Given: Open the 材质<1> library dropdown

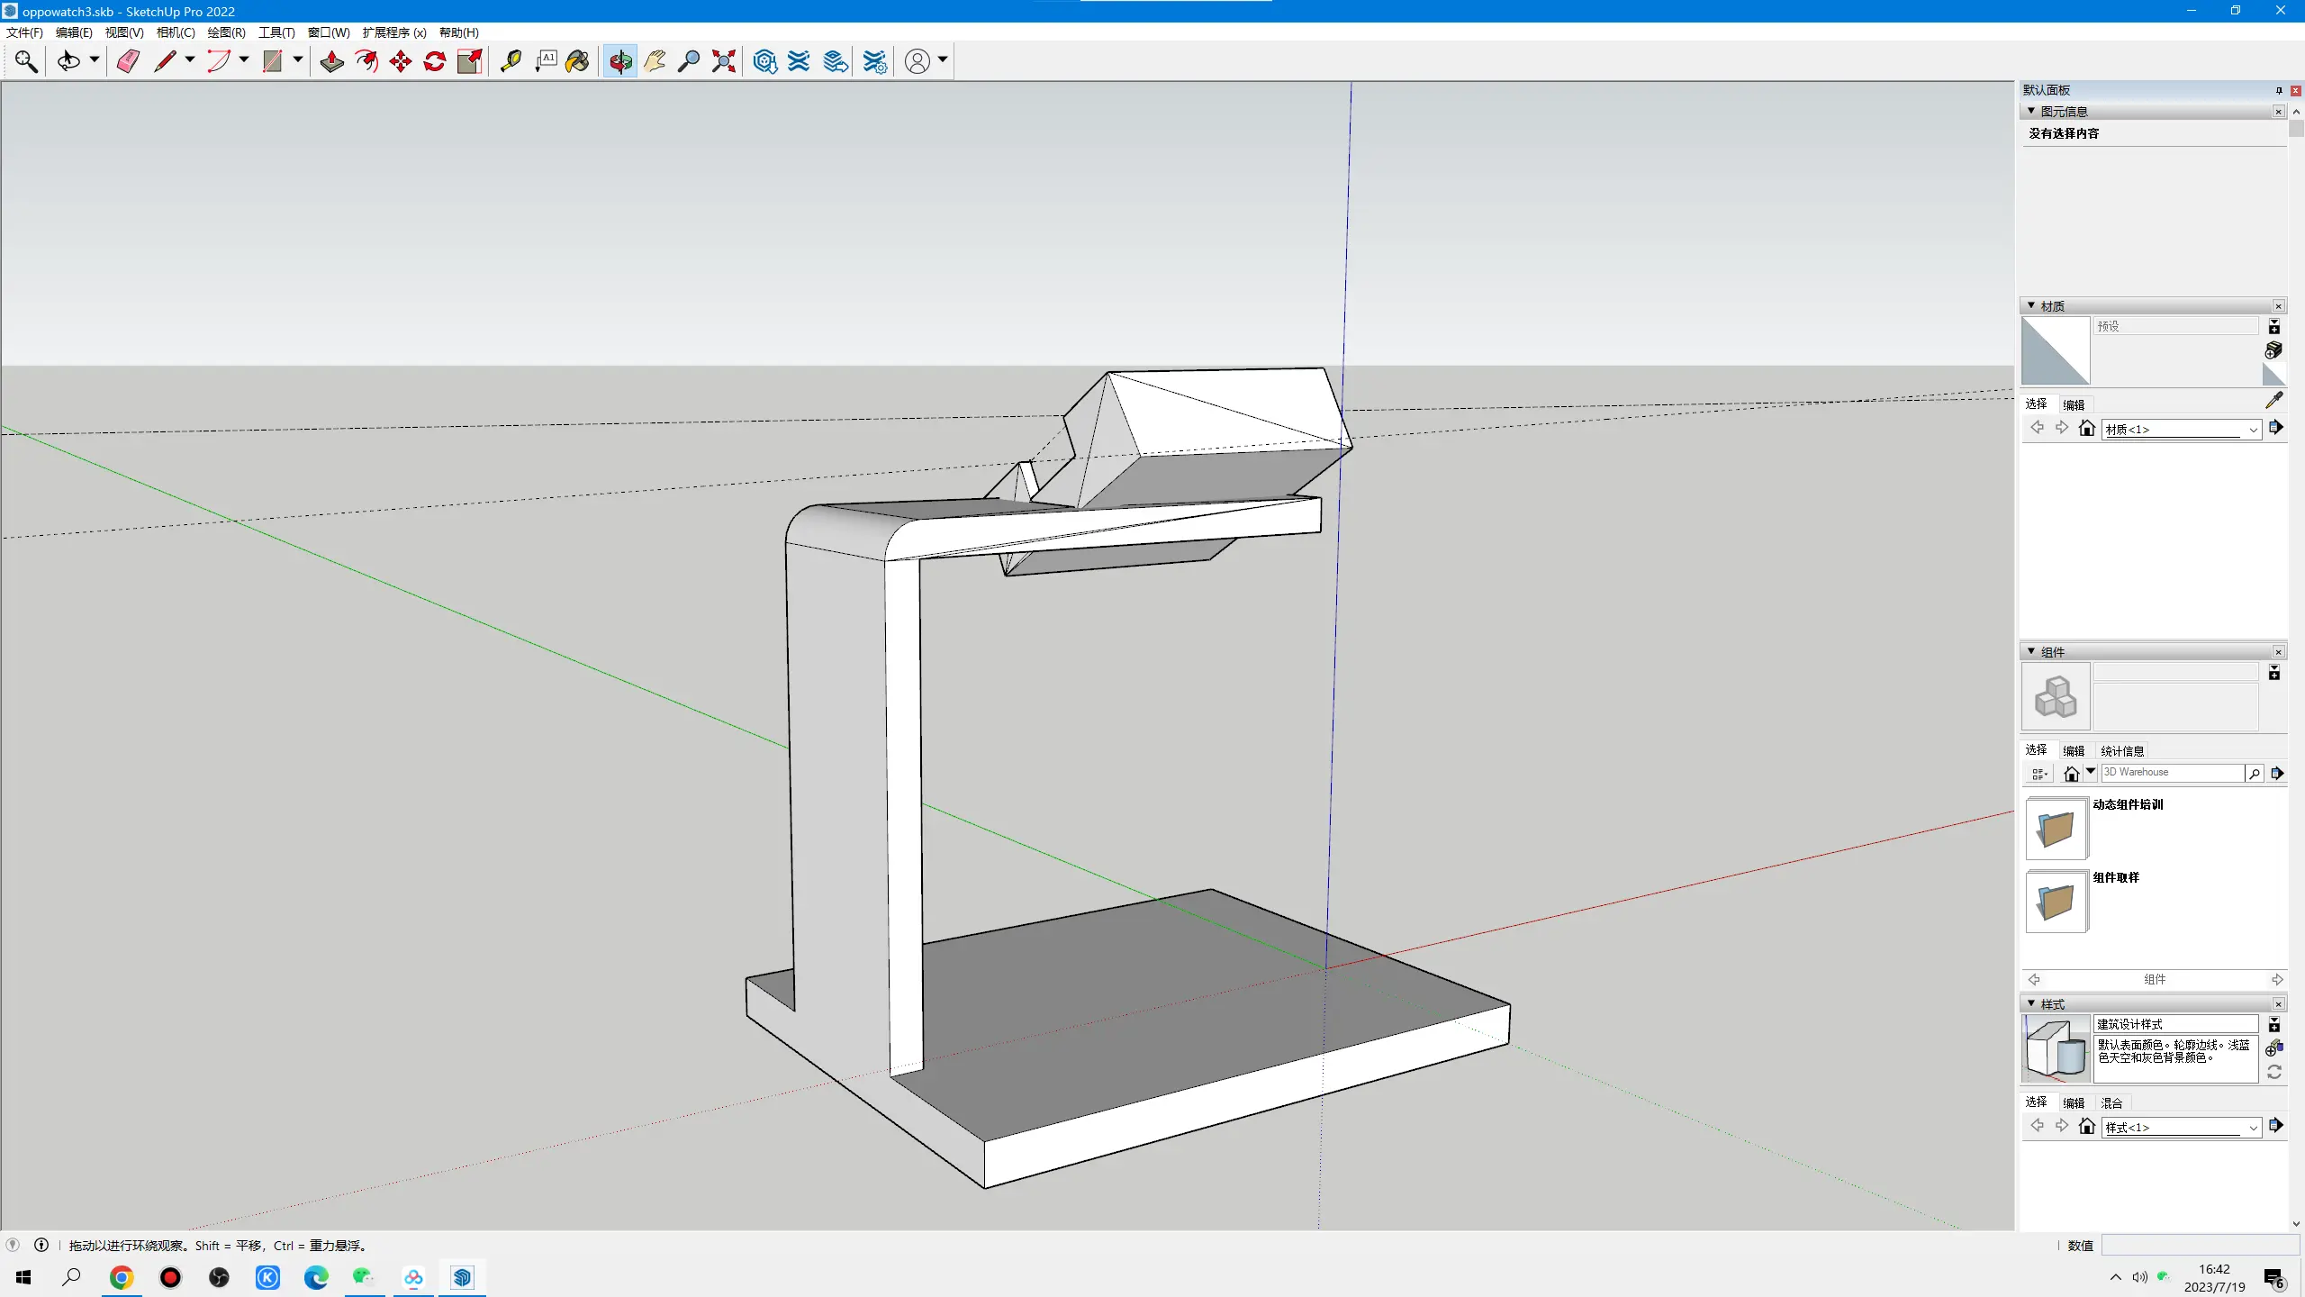Looking at the screenshot, I should 2253,430.
